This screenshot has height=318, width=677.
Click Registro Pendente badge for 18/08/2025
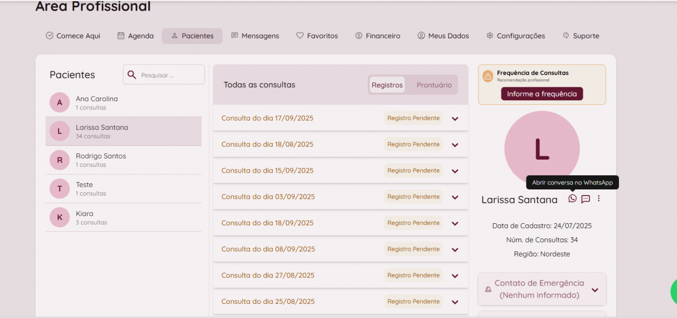point(414,144)
